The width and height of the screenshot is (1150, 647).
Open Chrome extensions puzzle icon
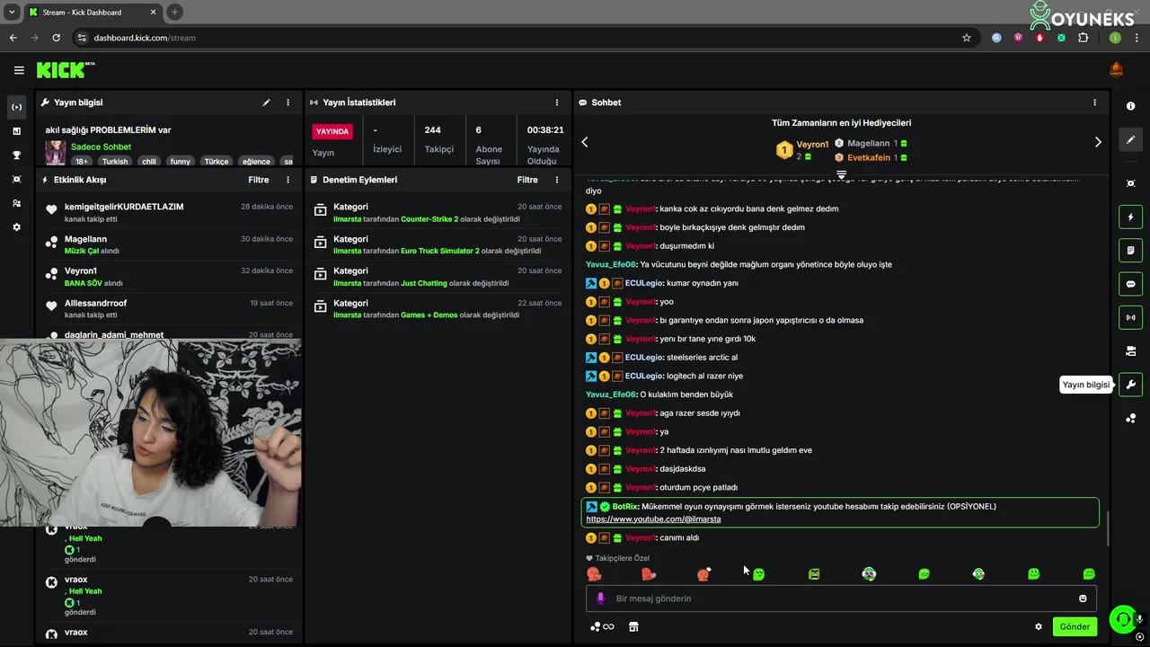[x=1083, y=38]
